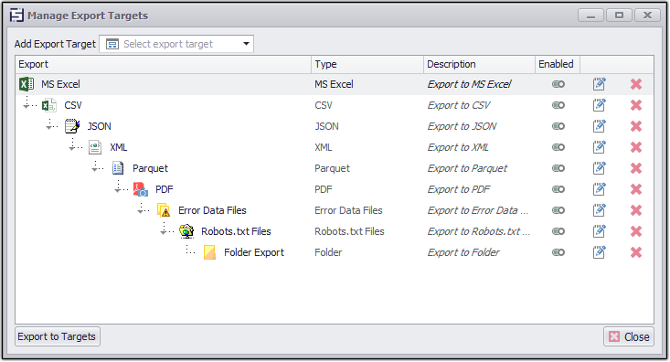Select the XML tree row
Viewport: 670px width, 362px height.
(x=335, y=147)
